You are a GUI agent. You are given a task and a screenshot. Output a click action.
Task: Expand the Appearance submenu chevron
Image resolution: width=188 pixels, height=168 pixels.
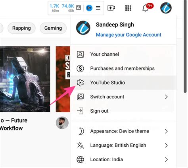[166, 131]
